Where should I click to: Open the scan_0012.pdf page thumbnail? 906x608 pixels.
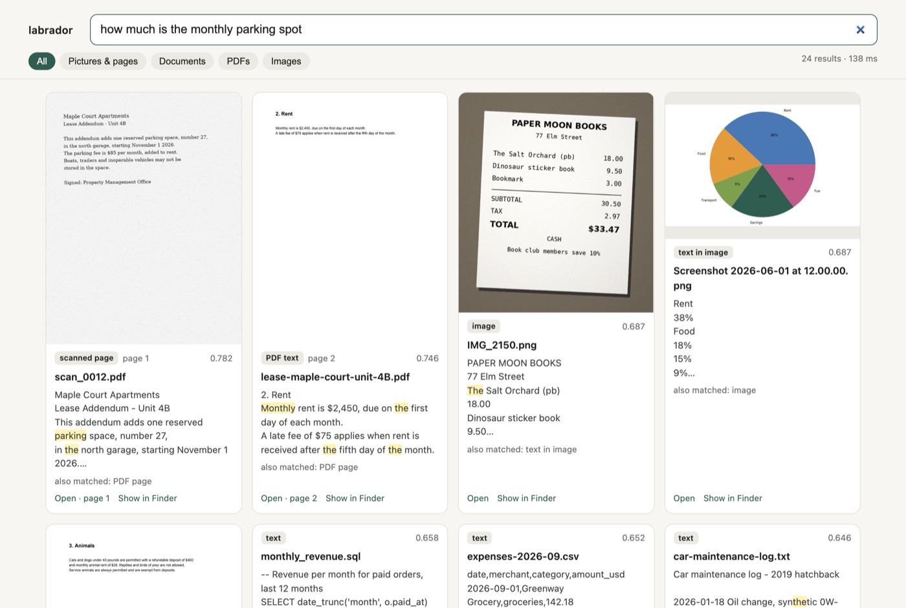coord(144,219)
